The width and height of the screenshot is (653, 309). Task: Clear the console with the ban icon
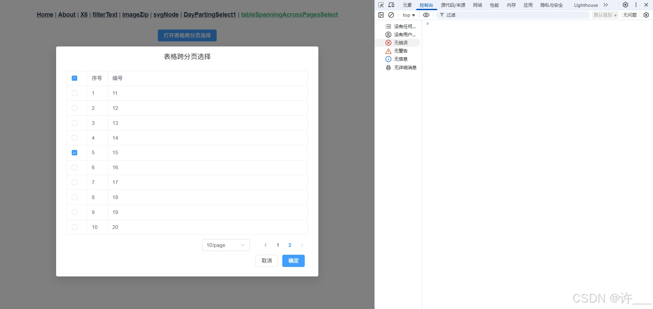tap(391, 15)
